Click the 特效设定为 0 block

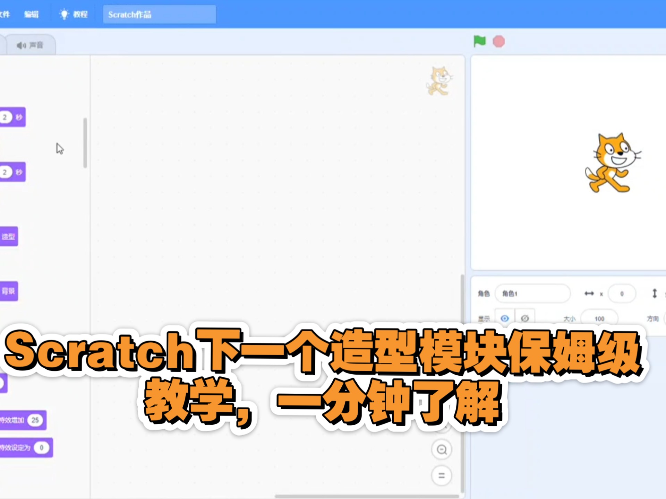[26, 447]
